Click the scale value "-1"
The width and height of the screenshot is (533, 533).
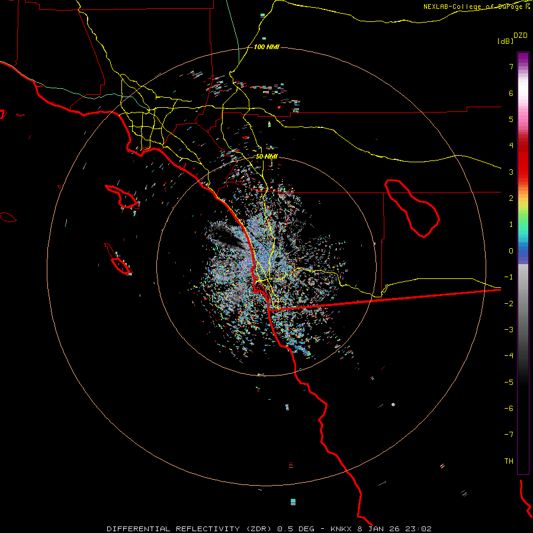[x=509, y=277]
